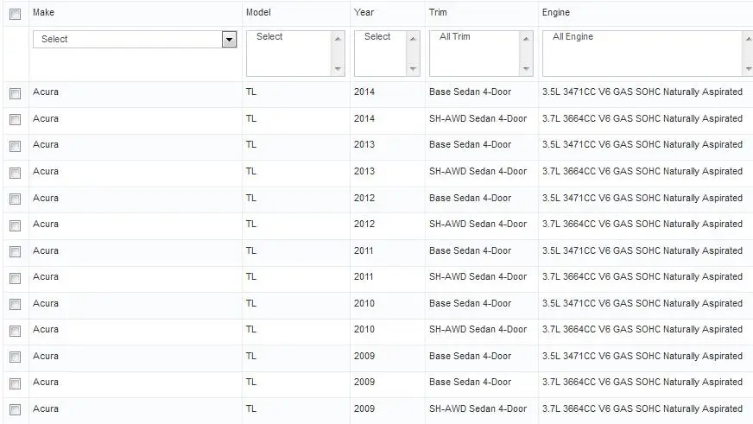Viewport: 753px width, 424px height.
Task: Check the 2010 SH-AWD Sedan row checkbox
Action: tap(16, 331)
